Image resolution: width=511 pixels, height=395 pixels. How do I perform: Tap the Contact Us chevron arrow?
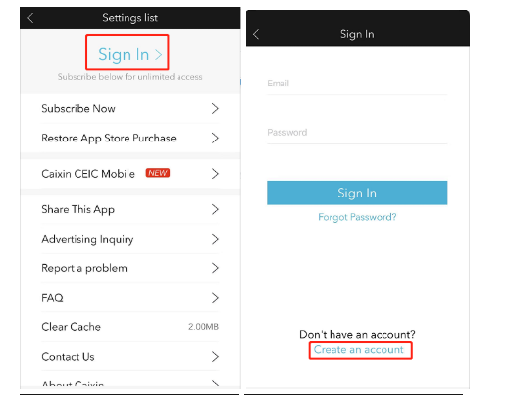(215, 356)
